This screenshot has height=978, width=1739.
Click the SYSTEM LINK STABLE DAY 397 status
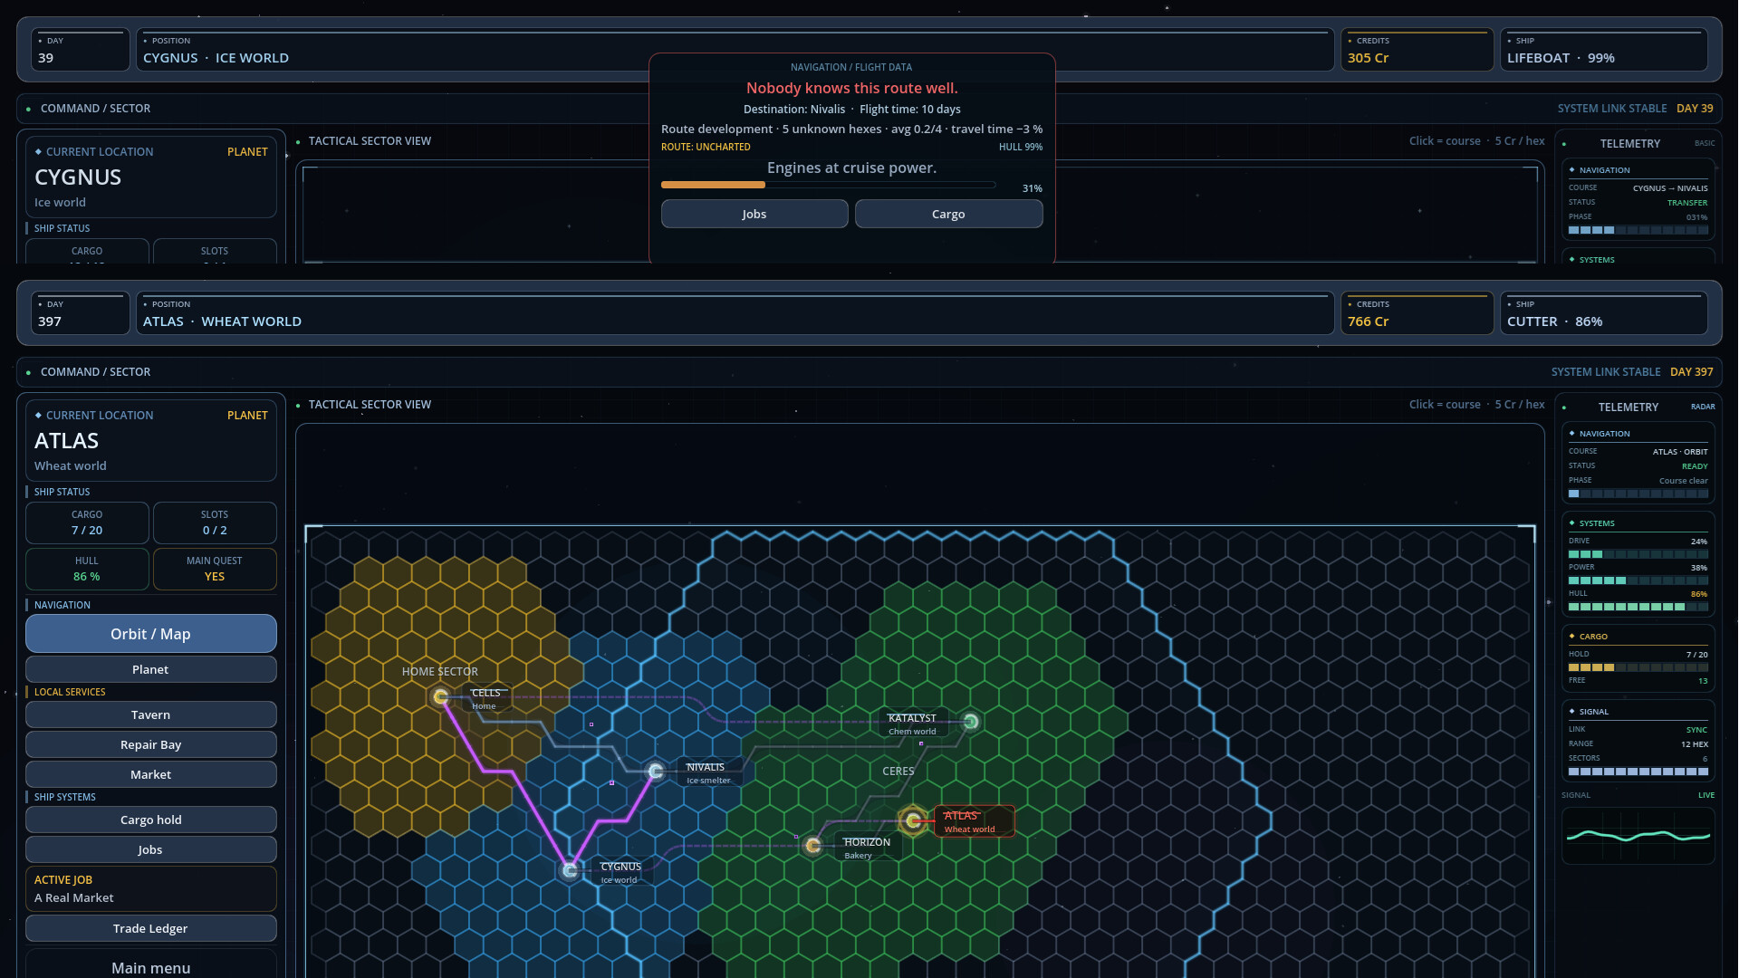1632,371
